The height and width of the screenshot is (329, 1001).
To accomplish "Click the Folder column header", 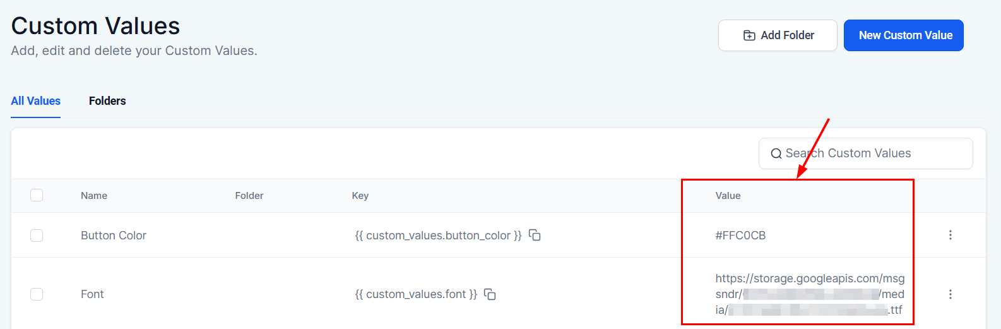I will (249, 196).
